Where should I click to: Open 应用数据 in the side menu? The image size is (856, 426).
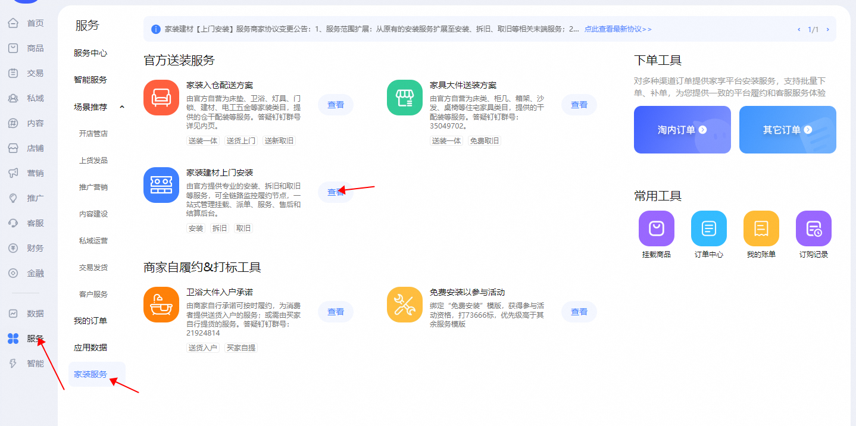click(90, 347)
